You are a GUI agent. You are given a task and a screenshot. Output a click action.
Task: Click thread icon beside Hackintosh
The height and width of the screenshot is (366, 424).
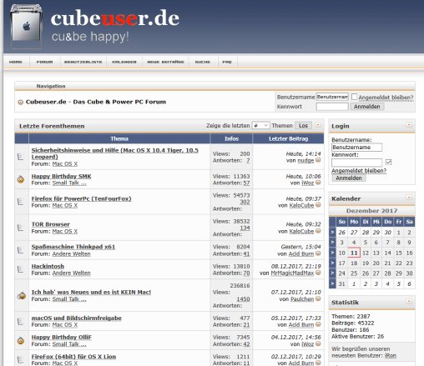pyautogui.click(x=21, y=269)
